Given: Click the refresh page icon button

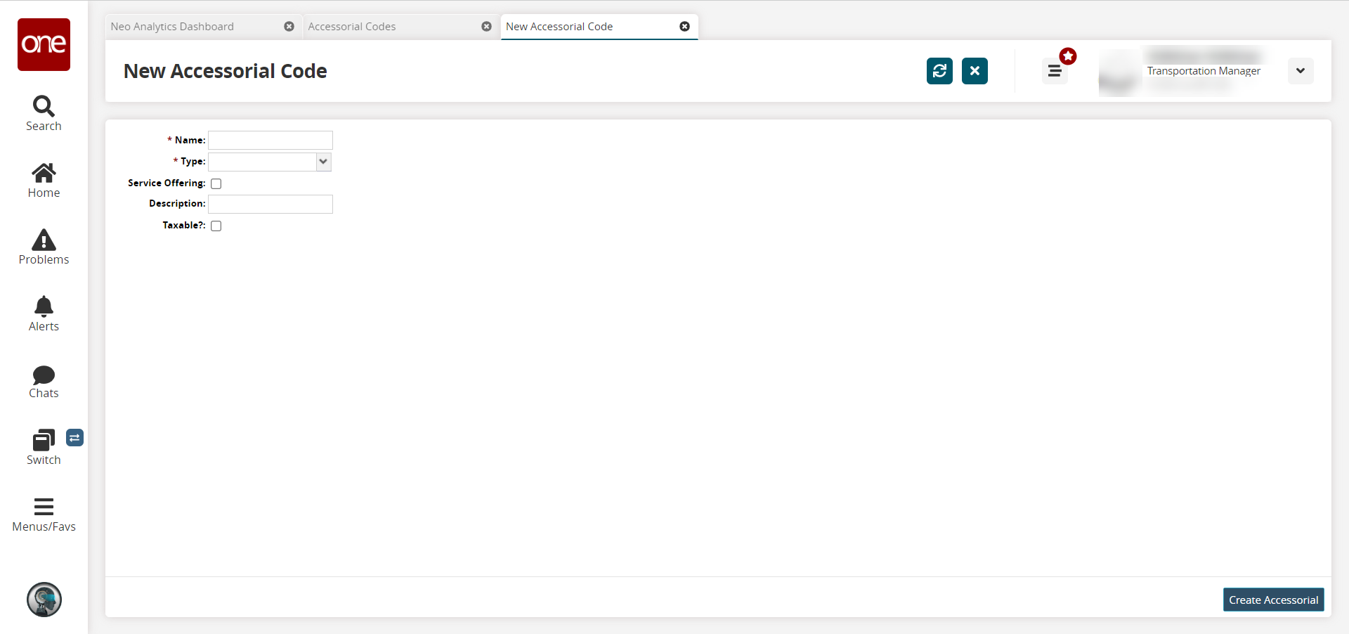Looking at the screenshot, I should 939,71.
